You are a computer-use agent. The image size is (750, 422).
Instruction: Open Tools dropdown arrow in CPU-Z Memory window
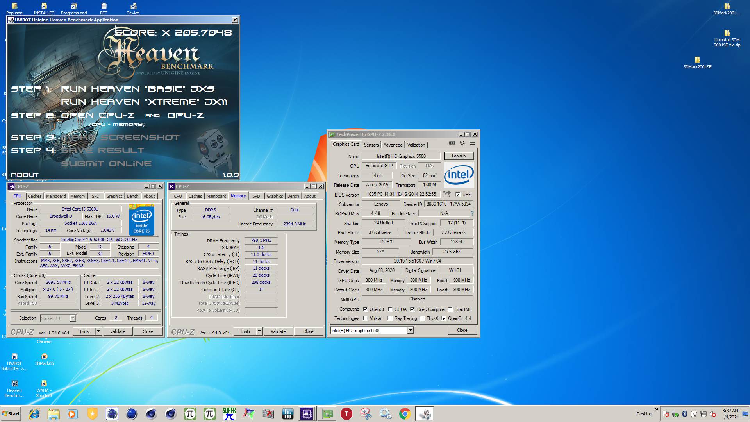coord(259,331)
